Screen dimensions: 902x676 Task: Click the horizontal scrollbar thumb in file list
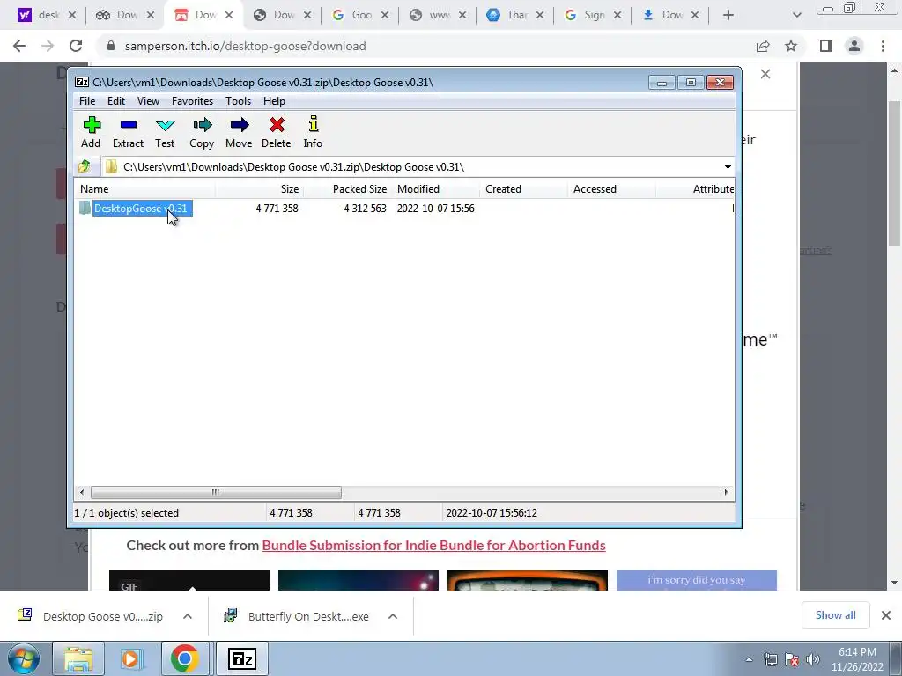pyautogui.click(x=216, y=493)
